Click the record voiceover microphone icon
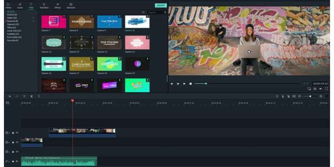This screenshot has height=167, width=334. pyautogui.click(x=283, y=96)
